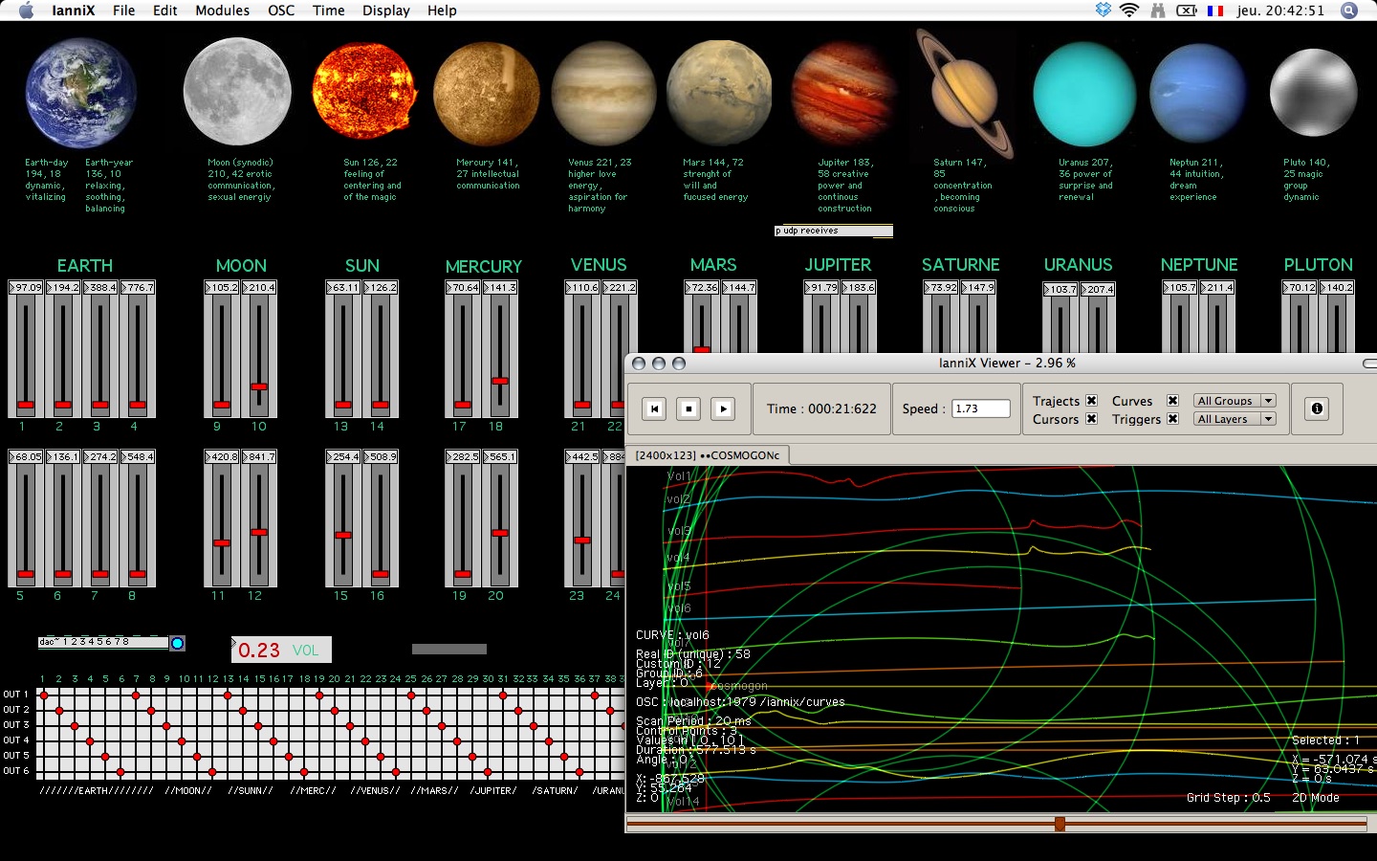
Task: Open the info button in IanniX Viewer
Action: (1317, 408)
